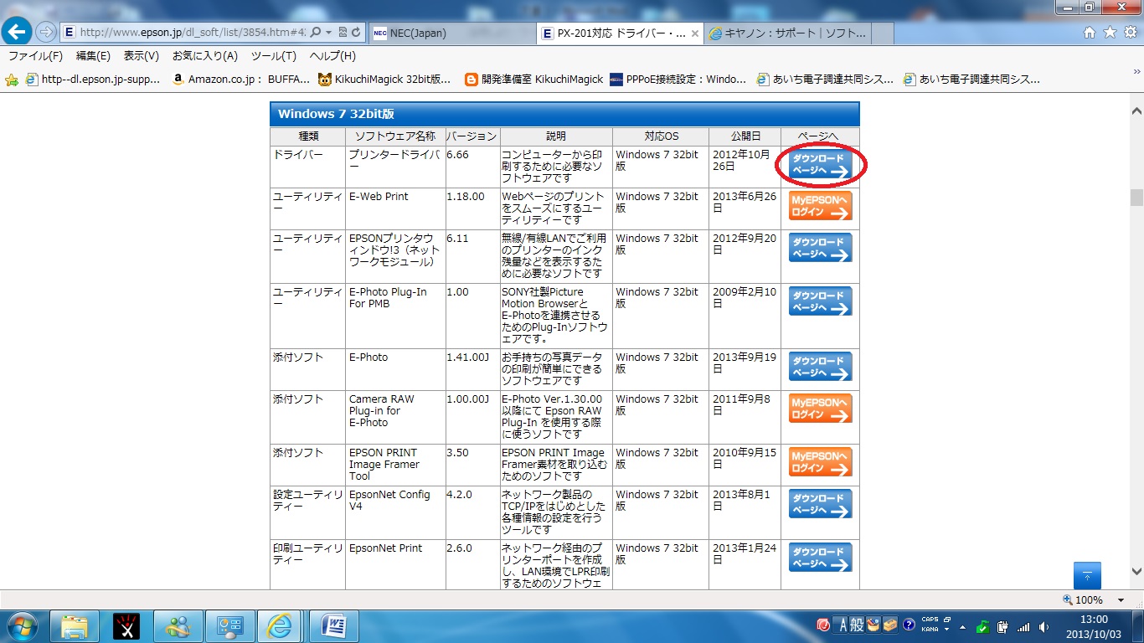Open the お気に入り(A) menu
1144x643 pixels.
pyautogui.click(x=205, y=56)
